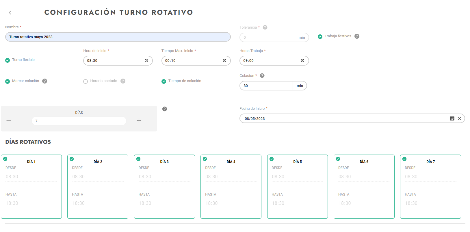The height and width of the screenshot is (232, 470).
Task: Click the Nombre text field
Action: click(x=118, y=37)
